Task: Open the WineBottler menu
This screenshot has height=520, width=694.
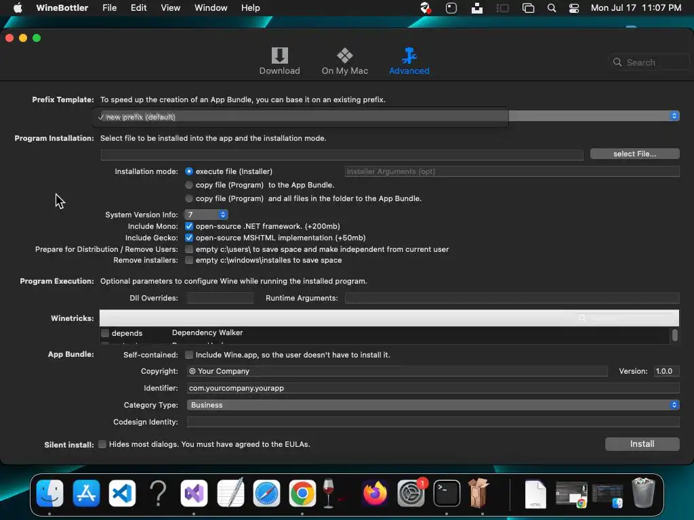Action: click(62, 8)
